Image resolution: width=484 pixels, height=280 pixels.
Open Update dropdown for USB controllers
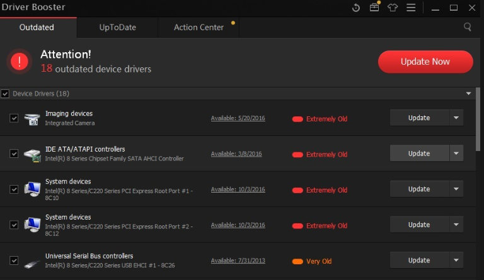(x=456, y=260)
